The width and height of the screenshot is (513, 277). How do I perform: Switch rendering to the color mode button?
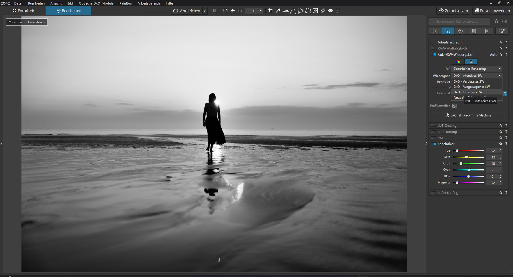pos(458,62)
